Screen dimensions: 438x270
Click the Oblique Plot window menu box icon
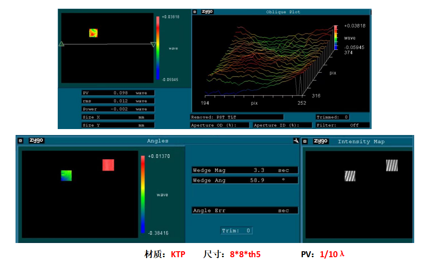pyautogui.click(x=195, y=12)
